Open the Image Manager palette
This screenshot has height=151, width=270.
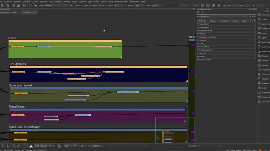click(263, 29)
